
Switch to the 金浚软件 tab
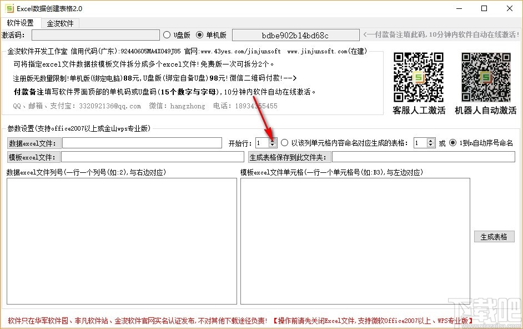[x=61, y=23]
